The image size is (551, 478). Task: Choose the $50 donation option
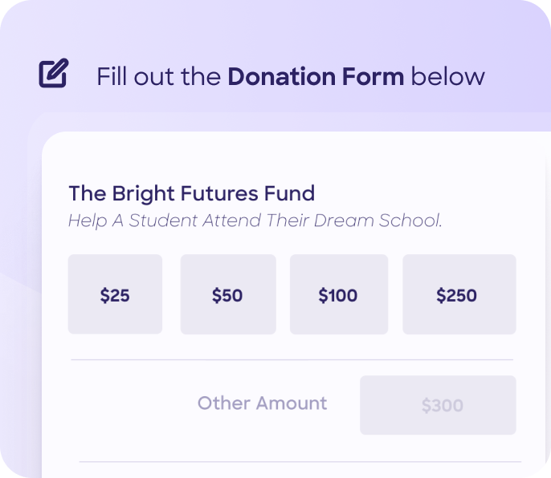click(x=227, y=294)
